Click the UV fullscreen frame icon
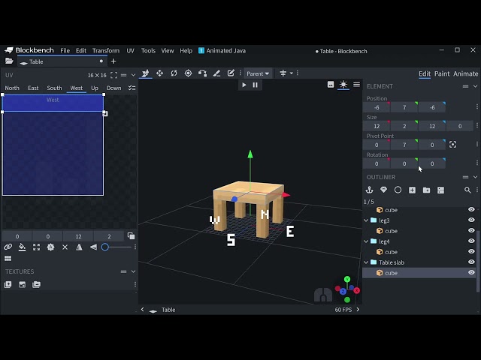This screenshot has width=481, height=360. tap(113, 75)
